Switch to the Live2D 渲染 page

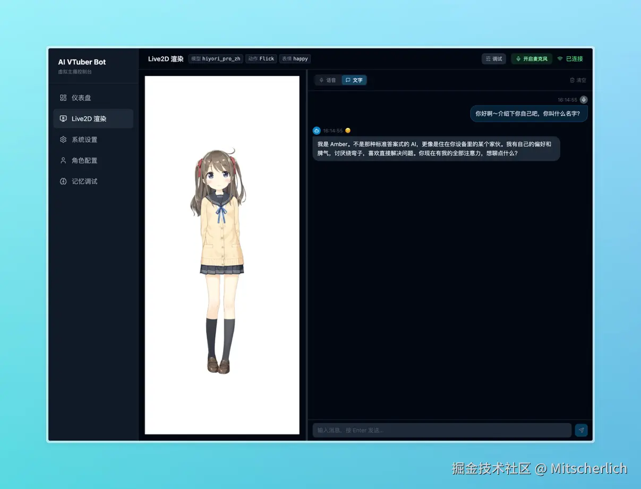88,118
